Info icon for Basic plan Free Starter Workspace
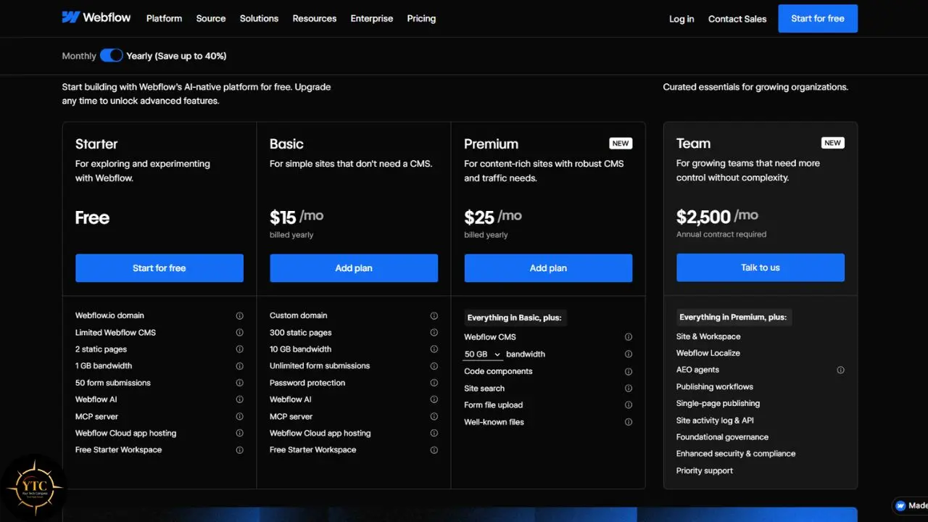Viewport: 928px width, 522px height. [x=434, y=450]
